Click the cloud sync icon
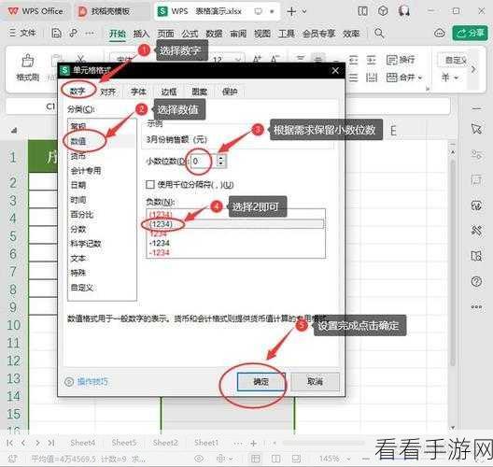 [x=439, y=33]
